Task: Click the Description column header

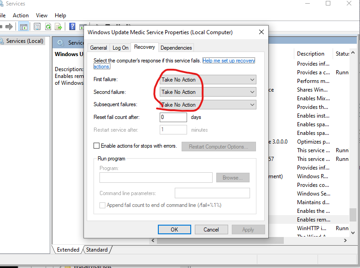Action: coord(311,54)
